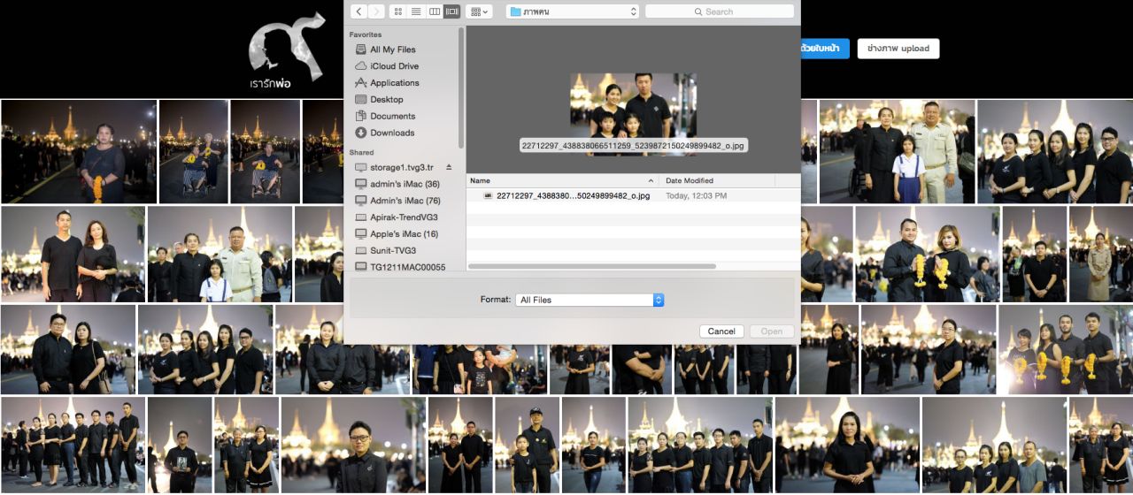The height and width of the screenshot is (495, 1133).
Task: Click the Search field
Action: (x=719, y=11)
